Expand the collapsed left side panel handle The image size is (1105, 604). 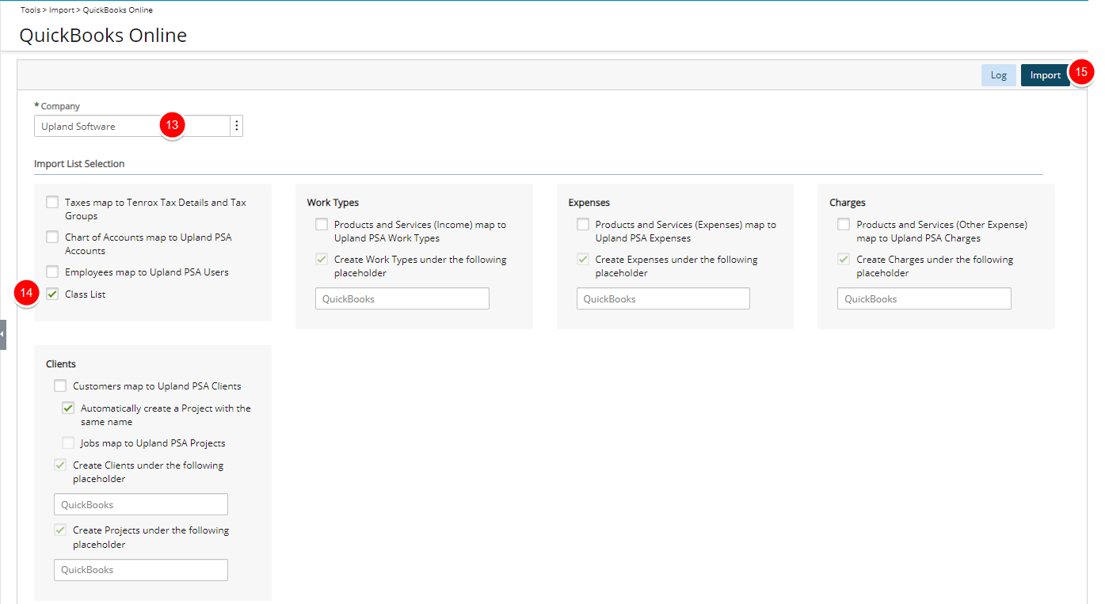coord(3,335)
